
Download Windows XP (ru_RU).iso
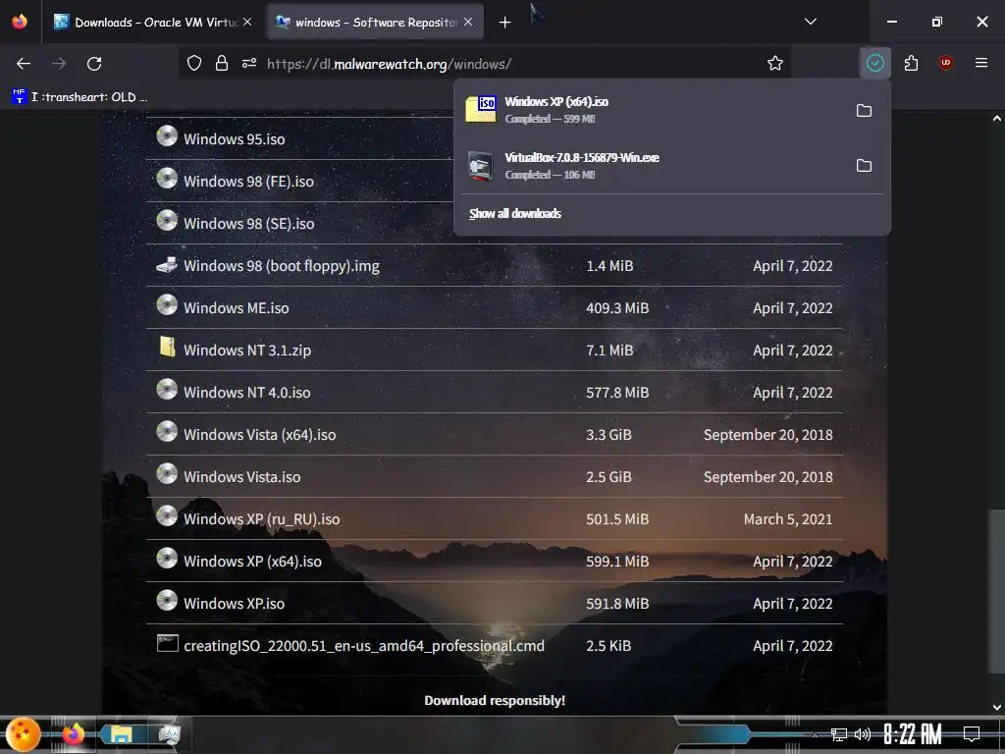pos(261,519)
